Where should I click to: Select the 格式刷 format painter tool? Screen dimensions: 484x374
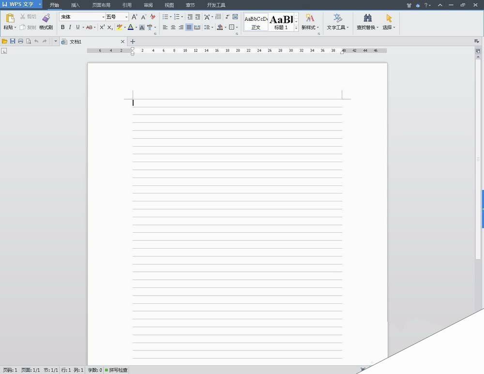(45, 22)
